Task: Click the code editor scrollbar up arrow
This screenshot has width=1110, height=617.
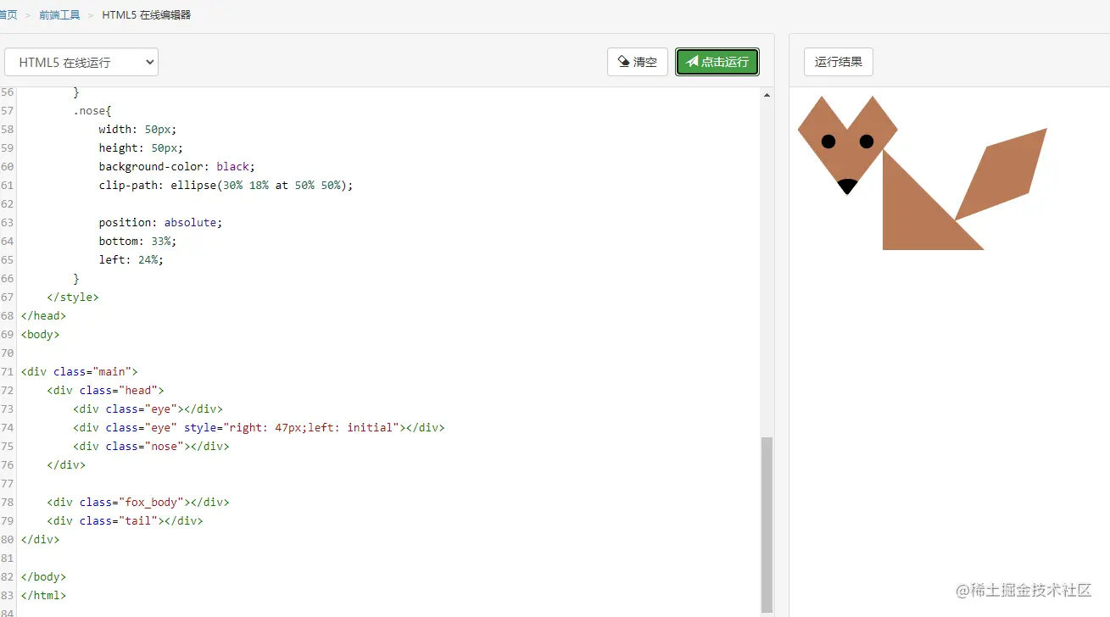Action: (x=767, y=94)
